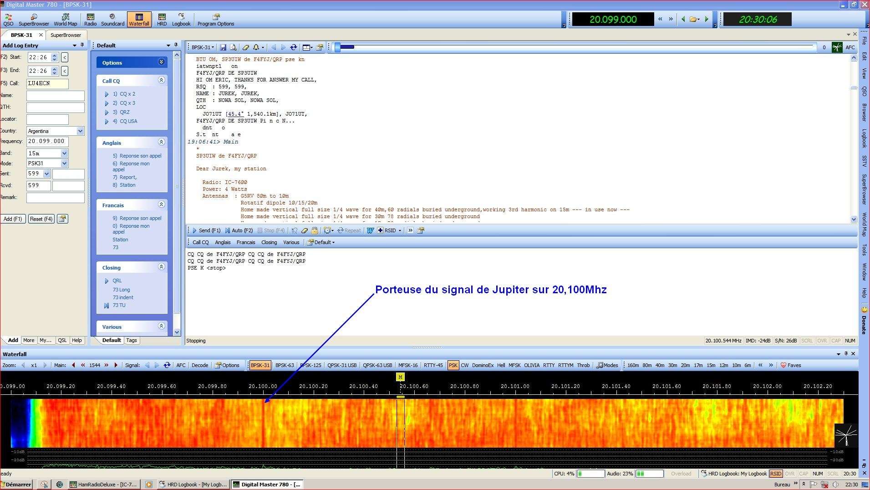Select QPSK-31 USB mode
This screenshot has width=870, height=490.
(x=342, y=365)
